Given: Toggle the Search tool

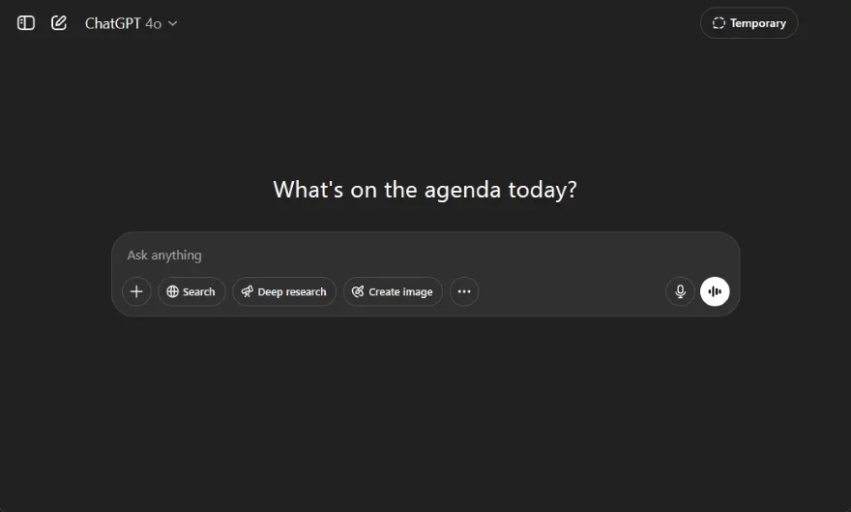Looking at the screenshot, I should 191,291.
